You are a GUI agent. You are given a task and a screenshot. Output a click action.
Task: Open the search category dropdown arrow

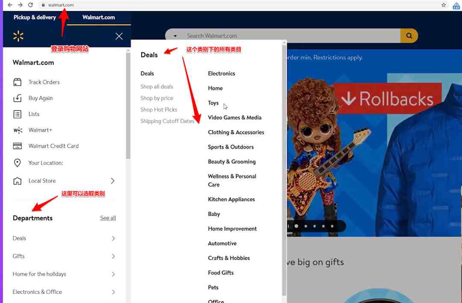click(x=175, y=36)
